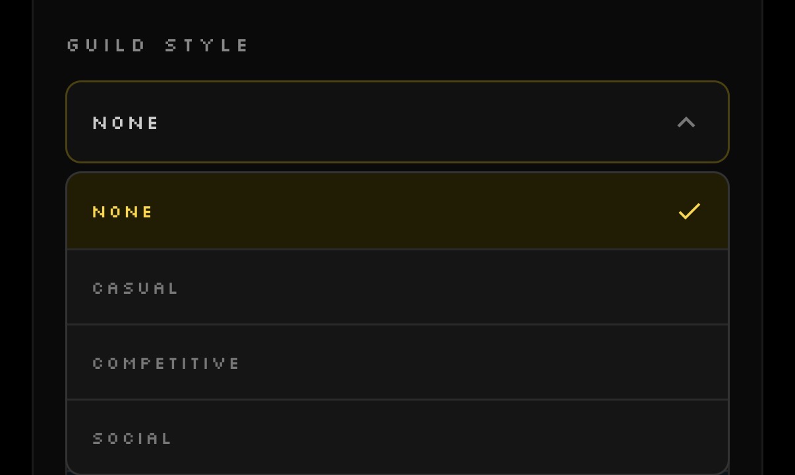795x475 pixels.
Task: Set guild style to Social
Action: point(398,437)
